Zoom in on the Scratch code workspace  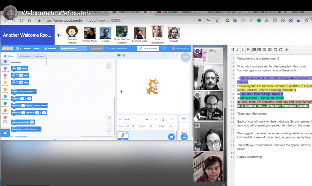[109, 118]
